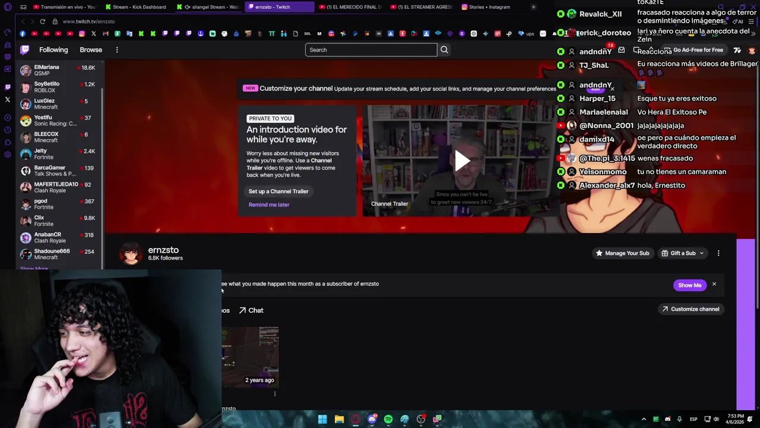Open the X bookmark in bookmarks bar
Screen dimensions: 760x428
click(93, 34)
